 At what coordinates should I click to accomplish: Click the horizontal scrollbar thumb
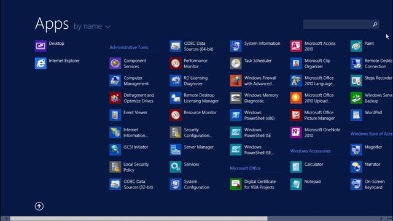(139, 219)
